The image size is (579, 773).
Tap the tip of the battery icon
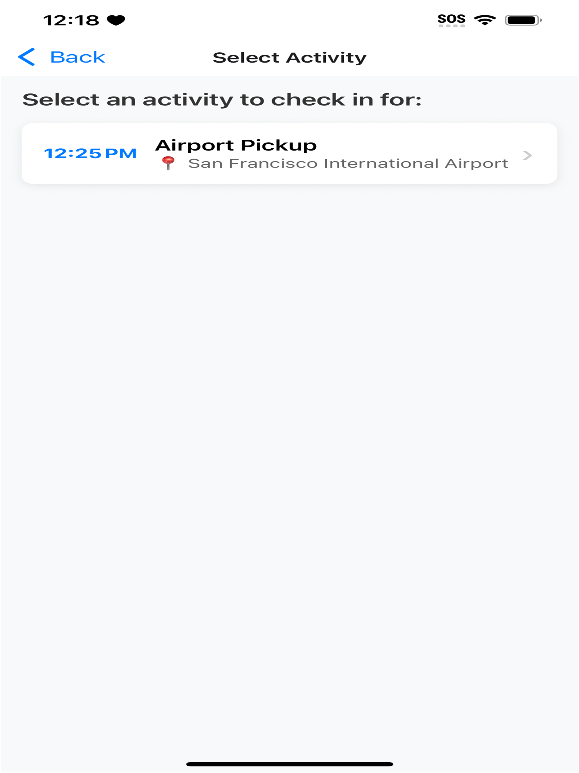click(x=541, y=20)
